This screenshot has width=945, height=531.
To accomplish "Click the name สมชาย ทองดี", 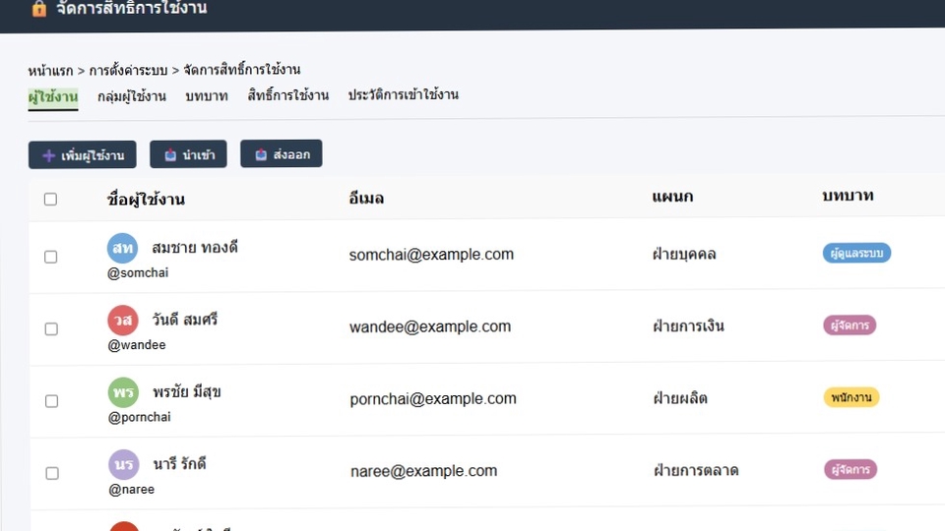I will pos(195,248).
